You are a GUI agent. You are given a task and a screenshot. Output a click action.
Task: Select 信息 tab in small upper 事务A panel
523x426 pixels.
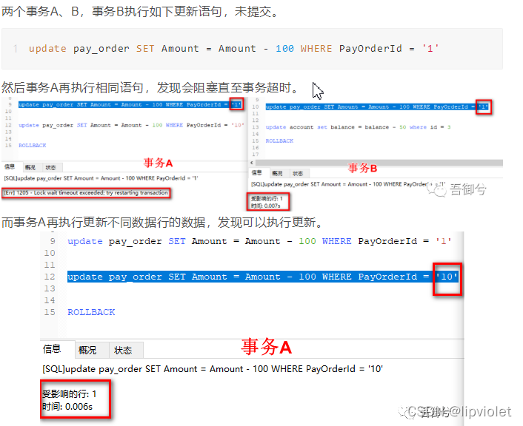[x=10, y=167]
